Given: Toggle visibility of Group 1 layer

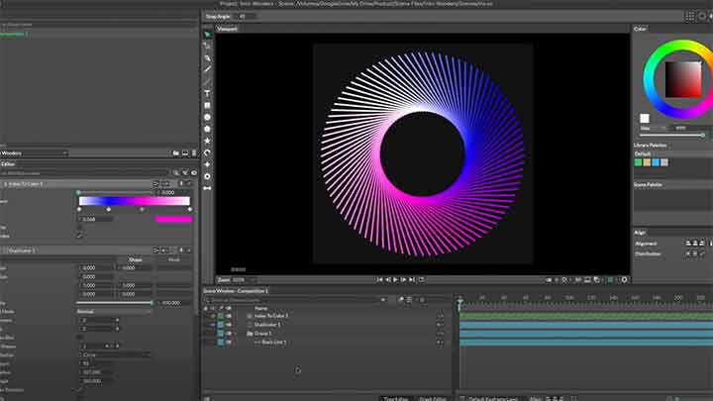Looking at the screenshot, I should click(229, 334).
